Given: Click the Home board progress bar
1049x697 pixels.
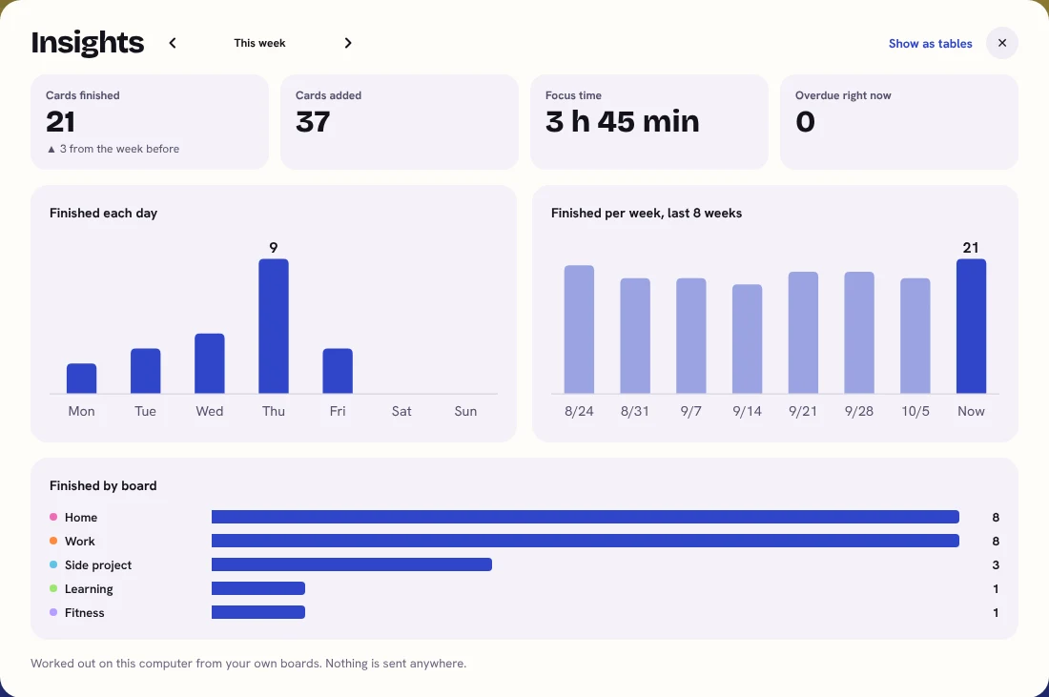Looking at the screenshot, I should (586, 517).
